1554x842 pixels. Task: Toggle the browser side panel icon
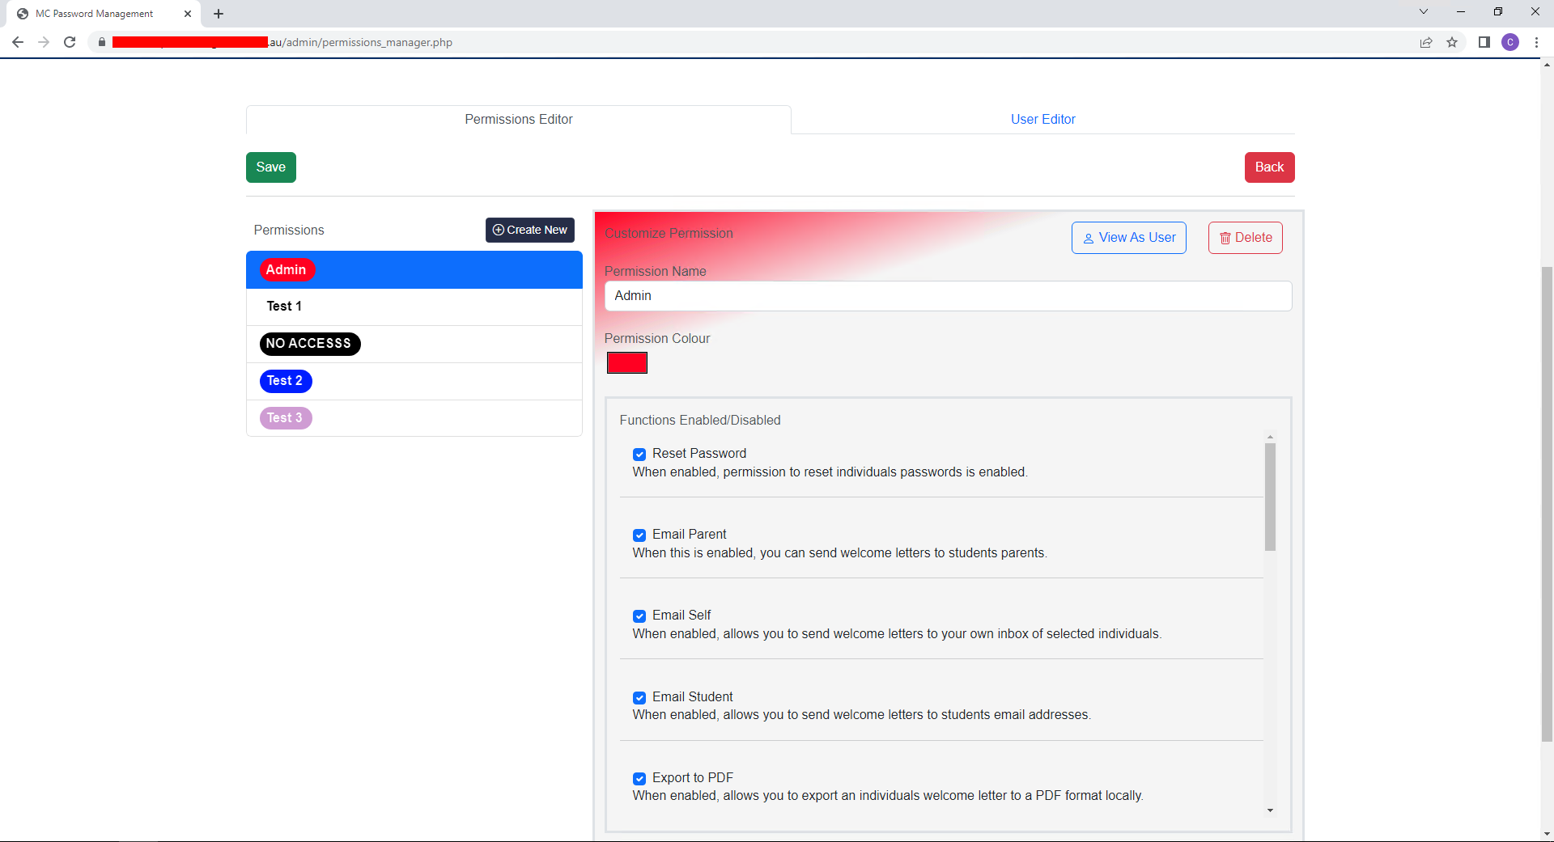pyautogui.click(x=1484, y=42)
